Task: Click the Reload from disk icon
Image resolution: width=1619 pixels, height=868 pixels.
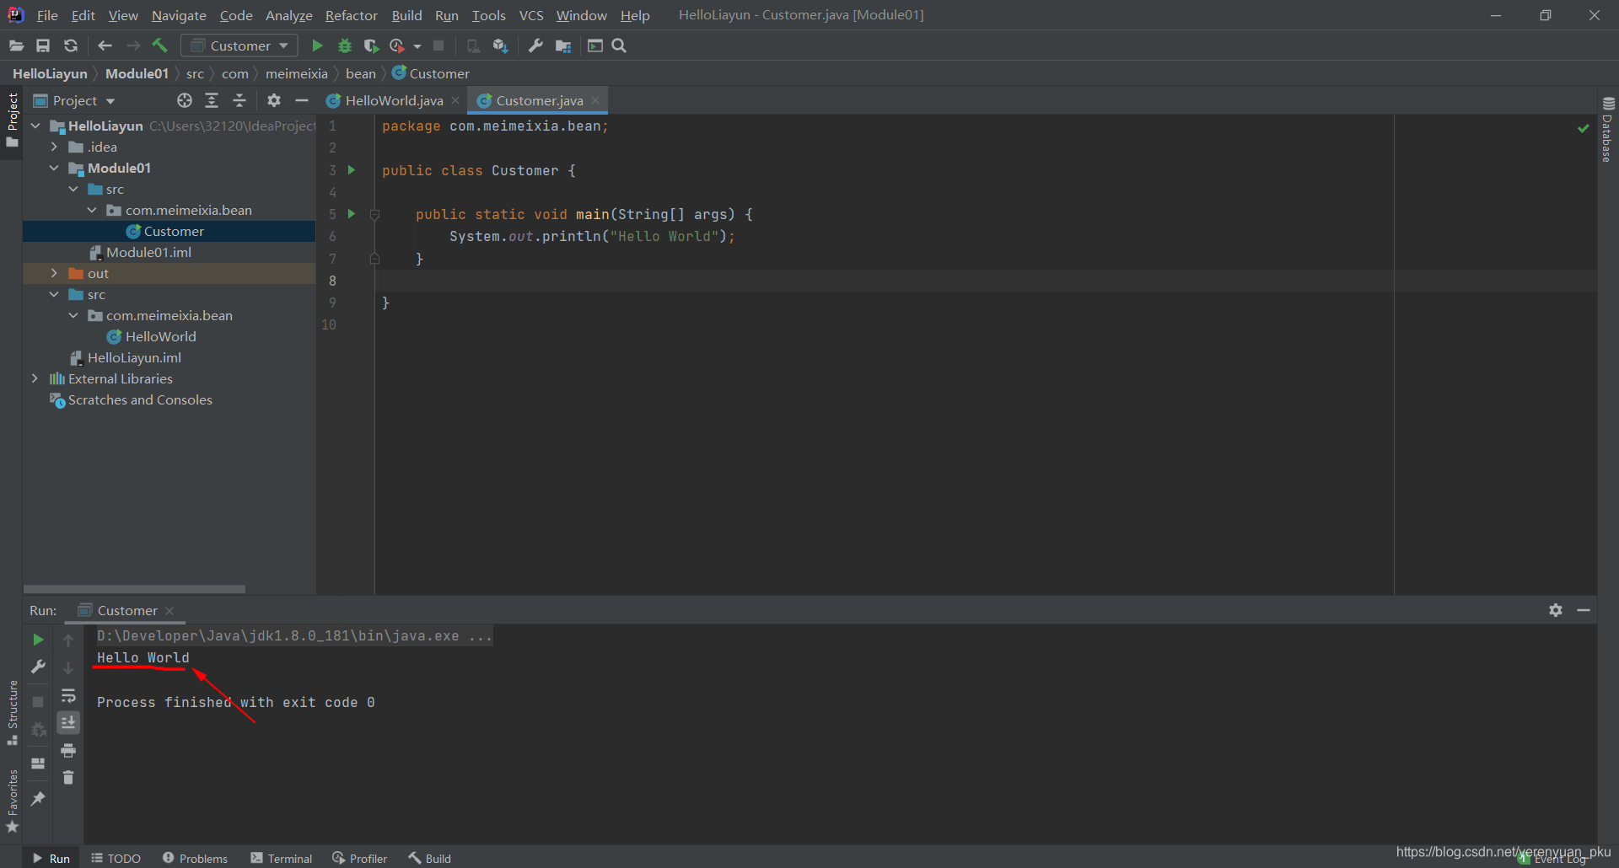Action: (x=71, y=46)
